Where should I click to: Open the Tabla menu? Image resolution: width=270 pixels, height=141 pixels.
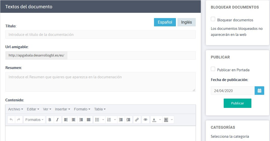click(100, 109)
